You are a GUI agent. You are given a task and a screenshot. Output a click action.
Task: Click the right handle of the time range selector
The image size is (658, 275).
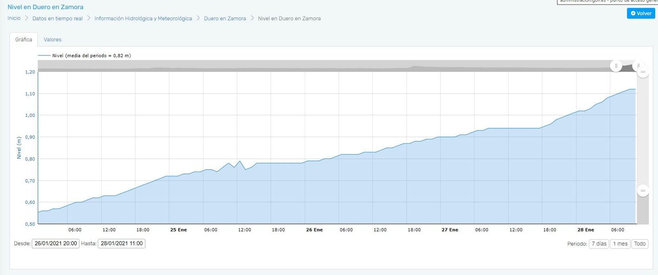(638, 66)
